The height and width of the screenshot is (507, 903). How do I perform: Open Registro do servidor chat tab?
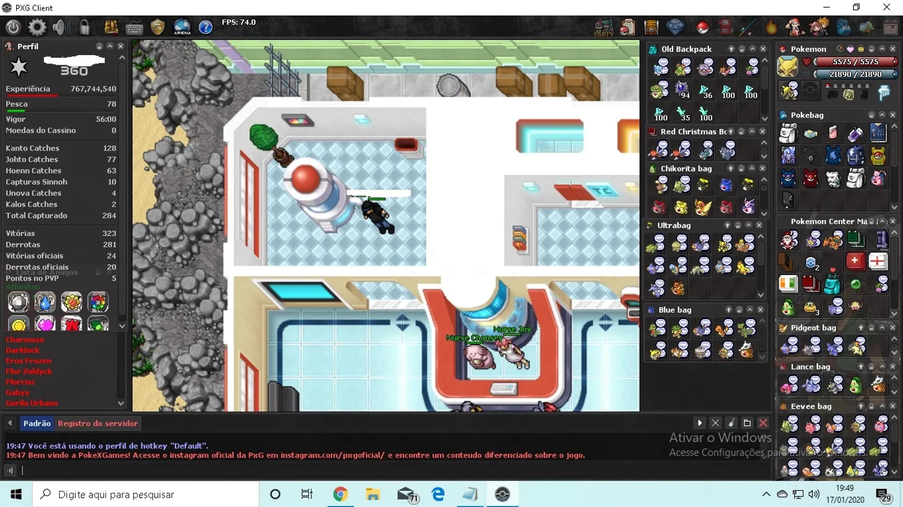[x=98, y=423]
